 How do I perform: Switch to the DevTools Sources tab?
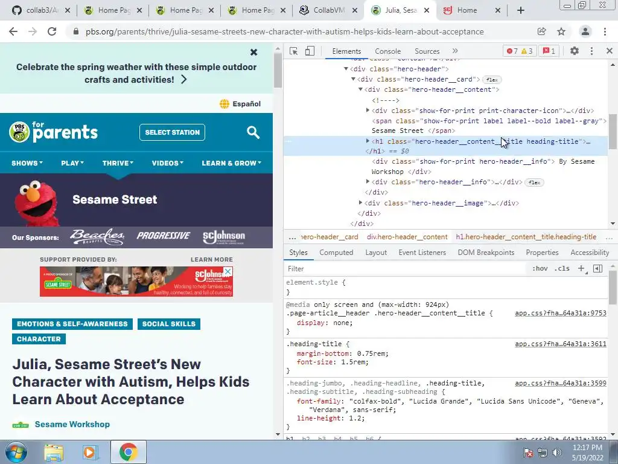(427, 51)
